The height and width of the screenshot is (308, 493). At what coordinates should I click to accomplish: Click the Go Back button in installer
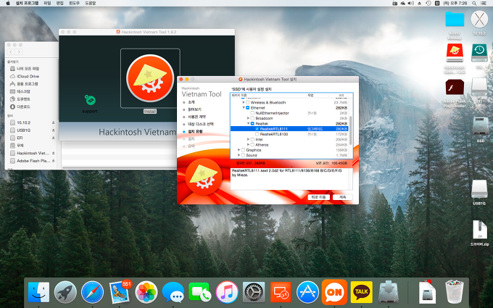tap(318, 197)
